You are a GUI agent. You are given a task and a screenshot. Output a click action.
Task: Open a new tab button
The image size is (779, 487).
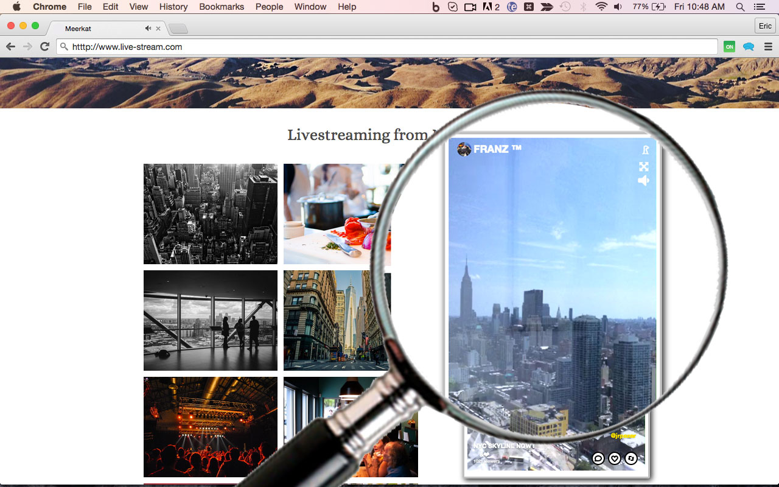(178, 29)
